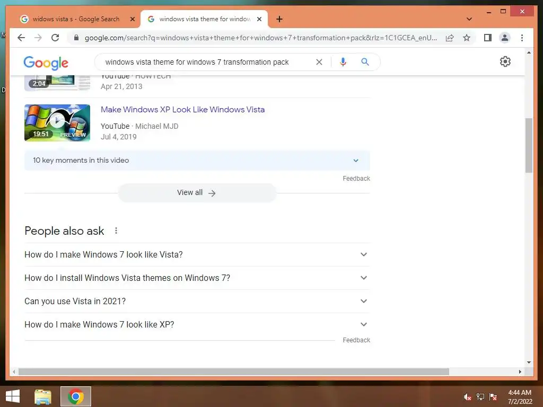This screenshot has width=543, height=407.
Task: Open the 2:04 HOWTECH video thumbnail
Action: (x=57, y=83)
